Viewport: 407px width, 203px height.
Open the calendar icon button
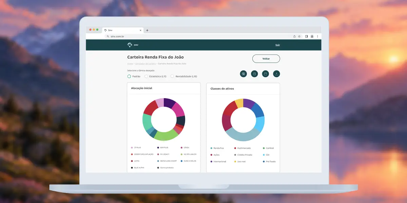(x=266, y=74)
